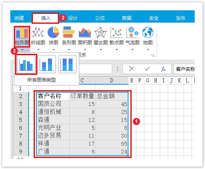
Task: Choose the 100% stacked column chart thumbnail
Action: [67, 64]
